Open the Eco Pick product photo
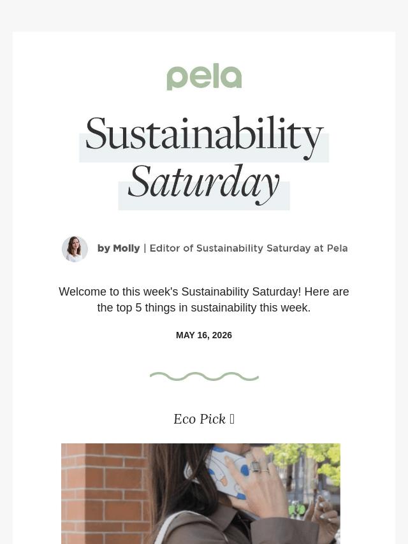 (201, 493)
